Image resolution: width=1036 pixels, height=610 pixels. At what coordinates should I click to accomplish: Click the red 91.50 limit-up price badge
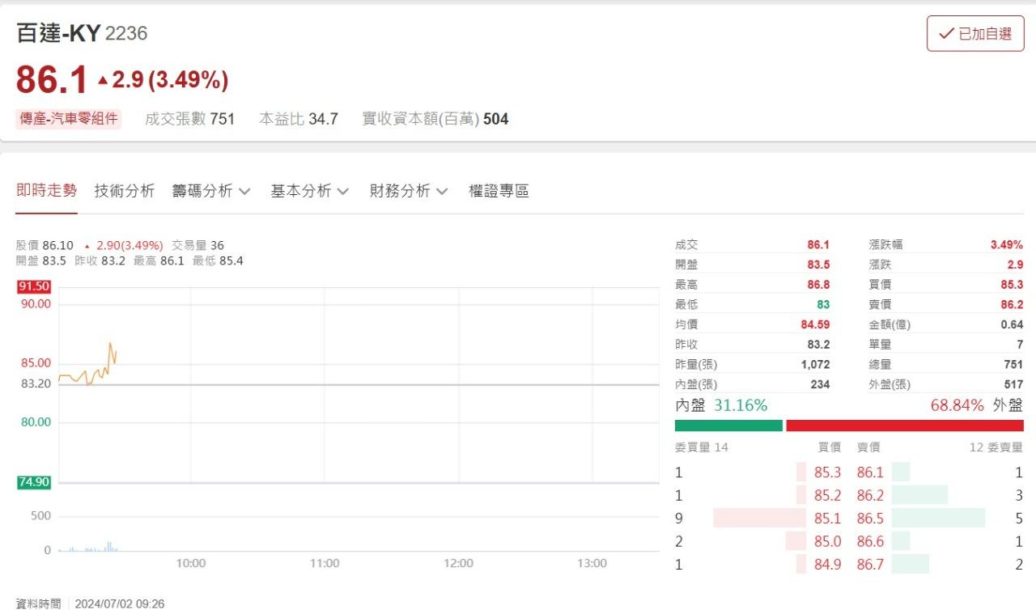click(33, 286)
